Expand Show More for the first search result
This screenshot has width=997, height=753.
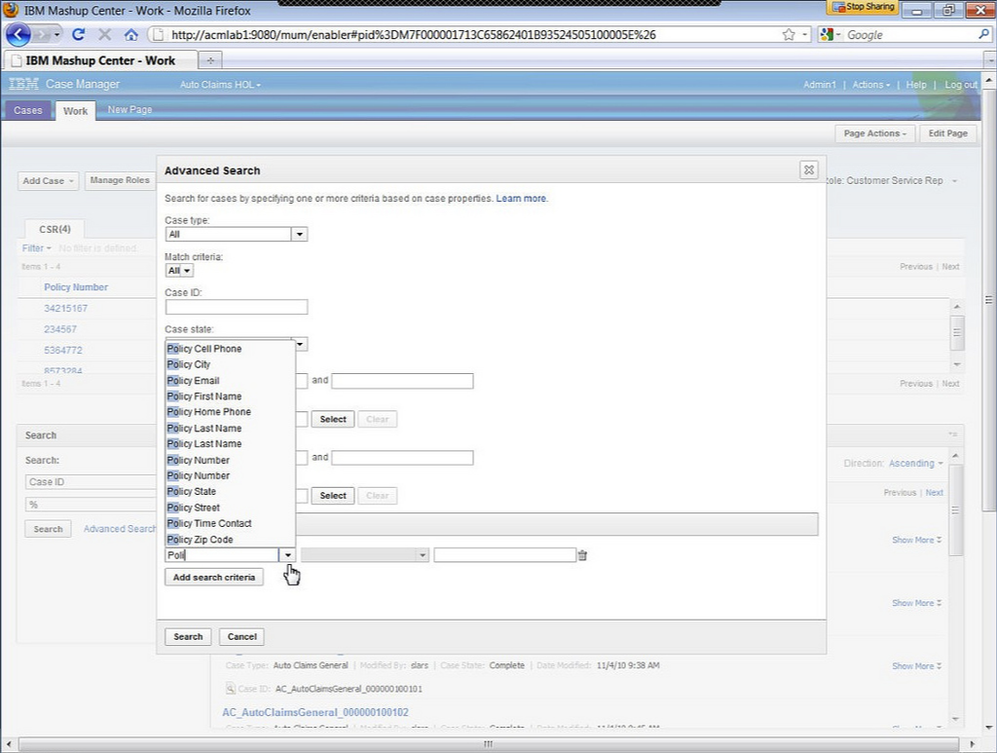pyautogui.click(x=912, y=539)
